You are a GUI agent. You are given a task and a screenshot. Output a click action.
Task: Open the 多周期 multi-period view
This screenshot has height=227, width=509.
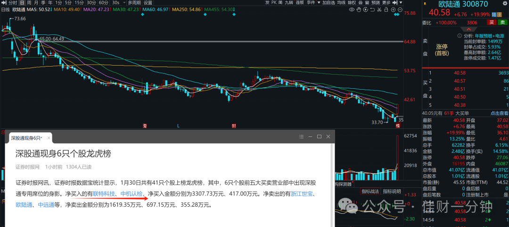pyautogui.click(x=134, y=3)
